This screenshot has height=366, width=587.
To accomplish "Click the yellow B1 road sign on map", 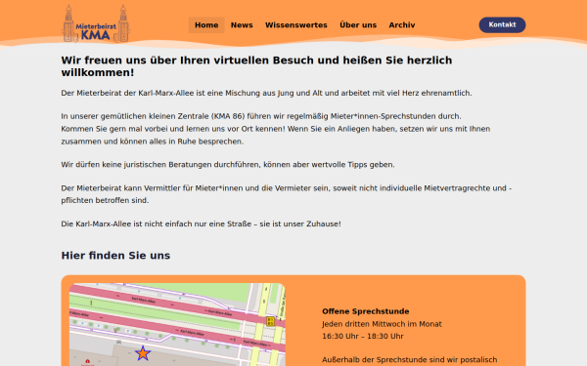I will [270, 321].
